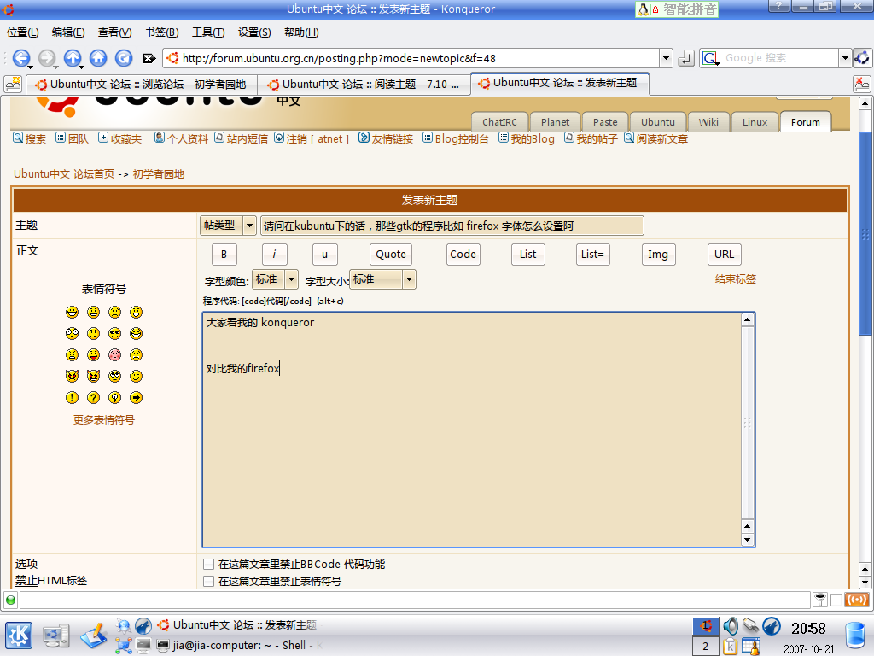Viewport: 874px width, 656px height.
Task: Choose a search engine via the Google G icon
Action: tap(711, 58)
